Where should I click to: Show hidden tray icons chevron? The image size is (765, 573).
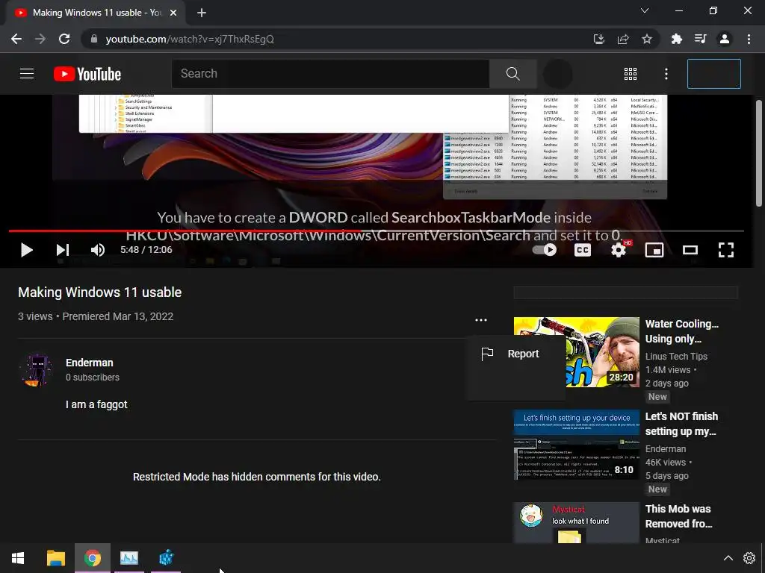pyautogui.click(x=728, y=558)
